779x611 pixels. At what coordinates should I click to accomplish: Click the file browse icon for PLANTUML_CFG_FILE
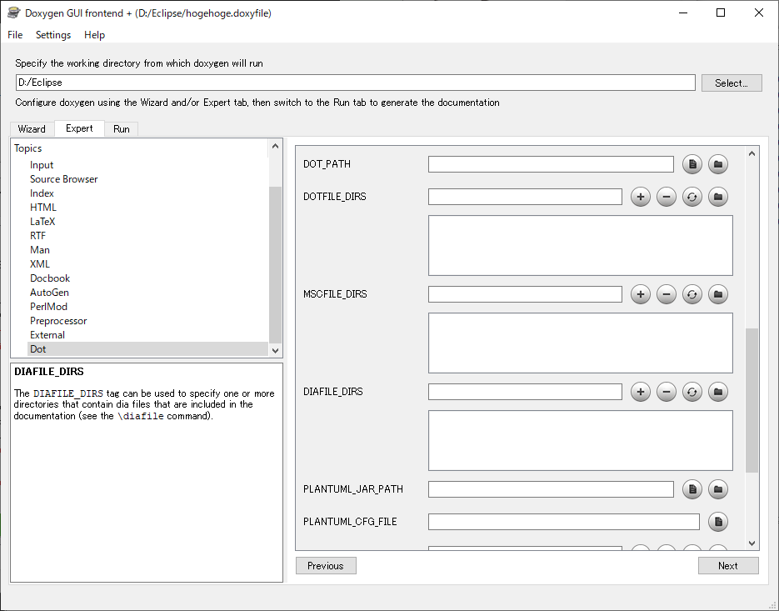coord(718,522)
